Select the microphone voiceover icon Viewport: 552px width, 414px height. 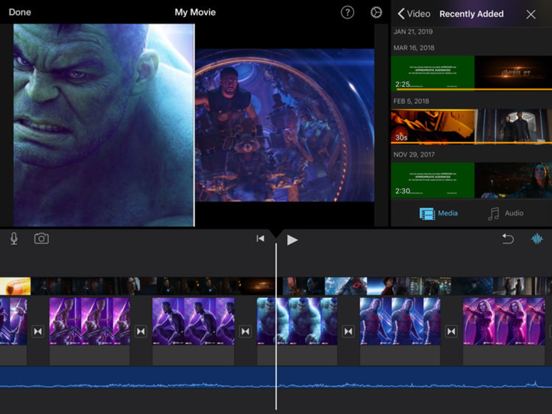14,239
